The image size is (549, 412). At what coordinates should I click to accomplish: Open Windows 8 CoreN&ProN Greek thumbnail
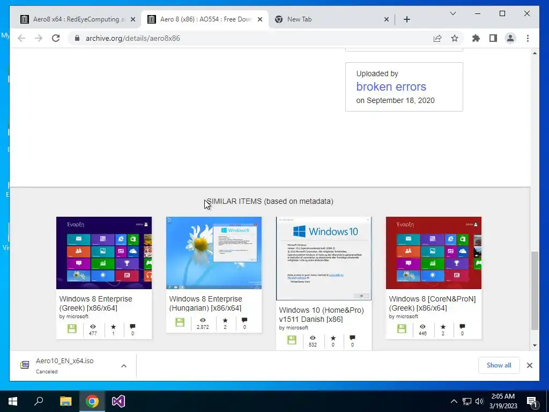tap(434, 253)
